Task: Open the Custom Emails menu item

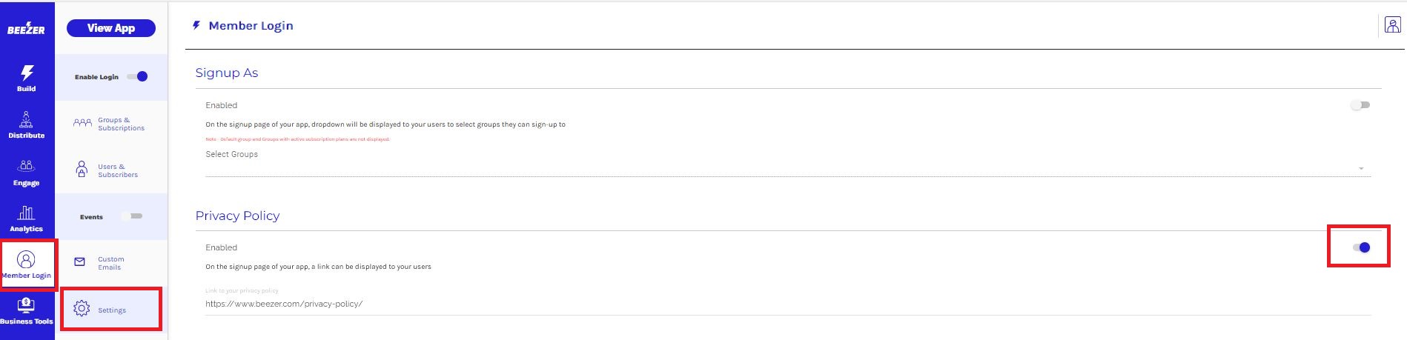Action: coord(110,263)
